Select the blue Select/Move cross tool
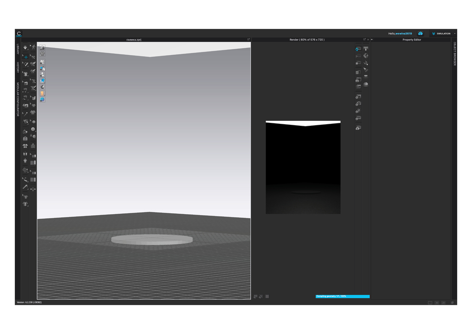This screenshot has width=472, height=334. point(26,57)
